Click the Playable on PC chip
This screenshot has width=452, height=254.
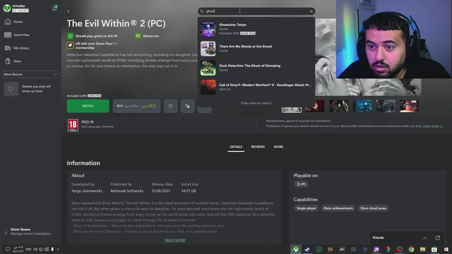[x=301, y=184]
